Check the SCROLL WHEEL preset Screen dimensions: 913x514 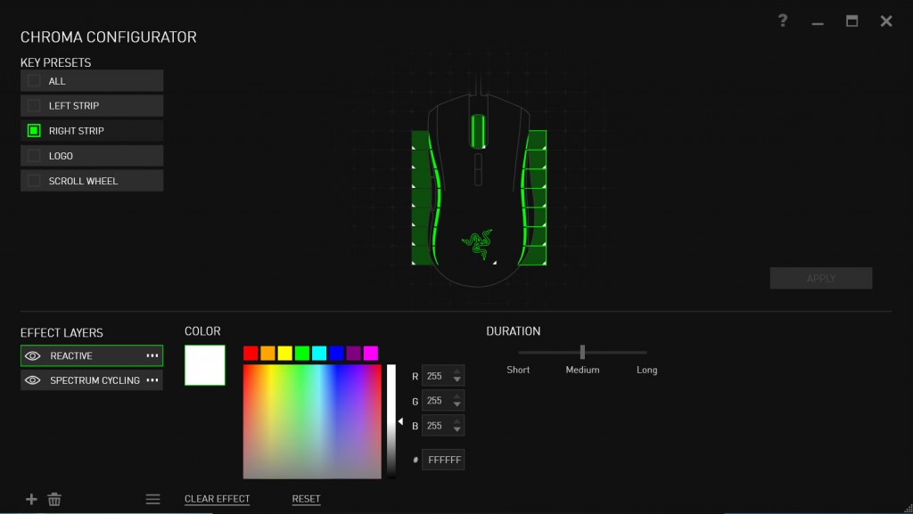(34, 181)
